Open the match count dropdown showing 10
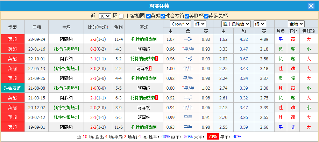This screenshot has width=319, height=142. coord(105,16)
